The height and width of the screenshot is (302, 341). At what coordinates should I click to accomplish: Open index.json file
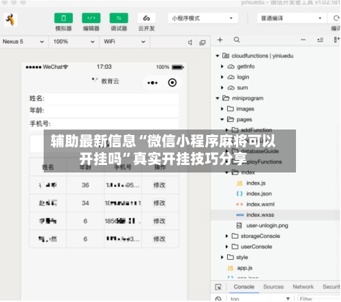259,194
